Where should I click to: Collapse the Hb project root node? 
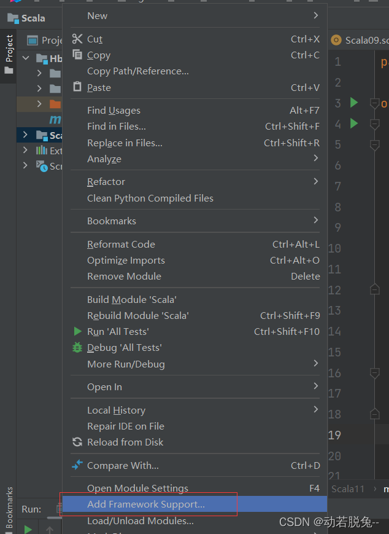coord(25,58)
